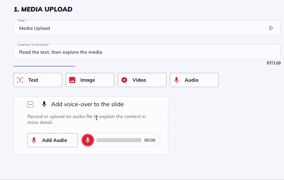Click the 1. MEDIA UPLOAD heading
The width and height of the screenshot is (284, 180).
[x=43, y=9]
